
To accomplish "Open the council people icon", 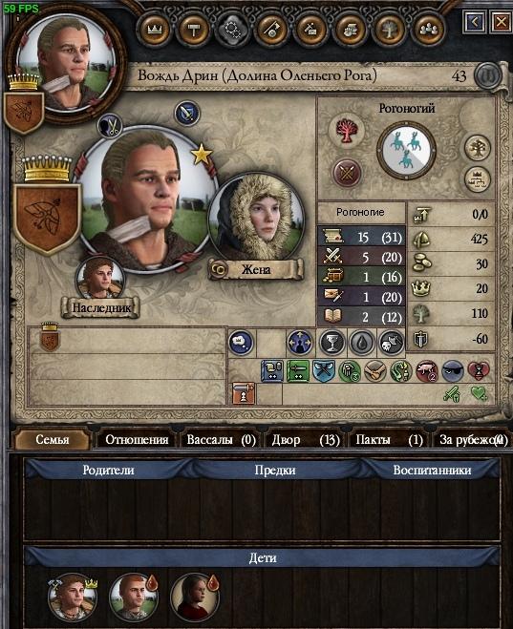I will [428, 29].
